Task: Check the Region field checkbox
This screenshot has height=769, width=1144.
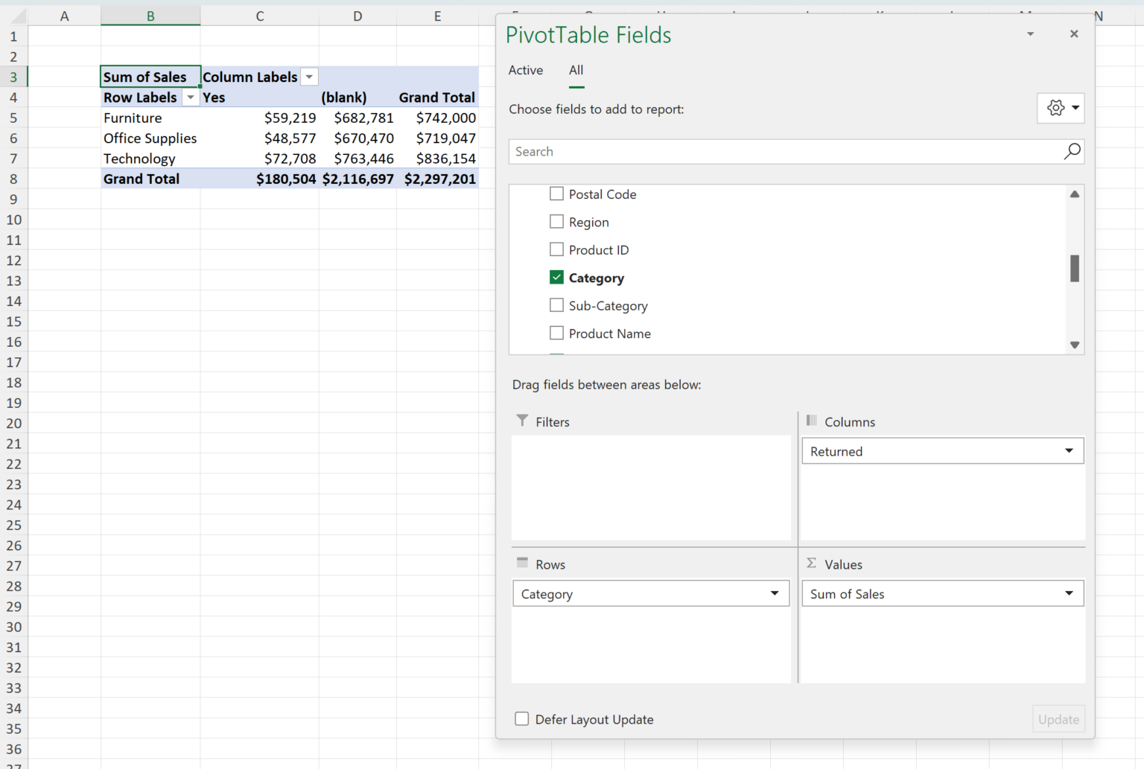Action: click(556, 222)
